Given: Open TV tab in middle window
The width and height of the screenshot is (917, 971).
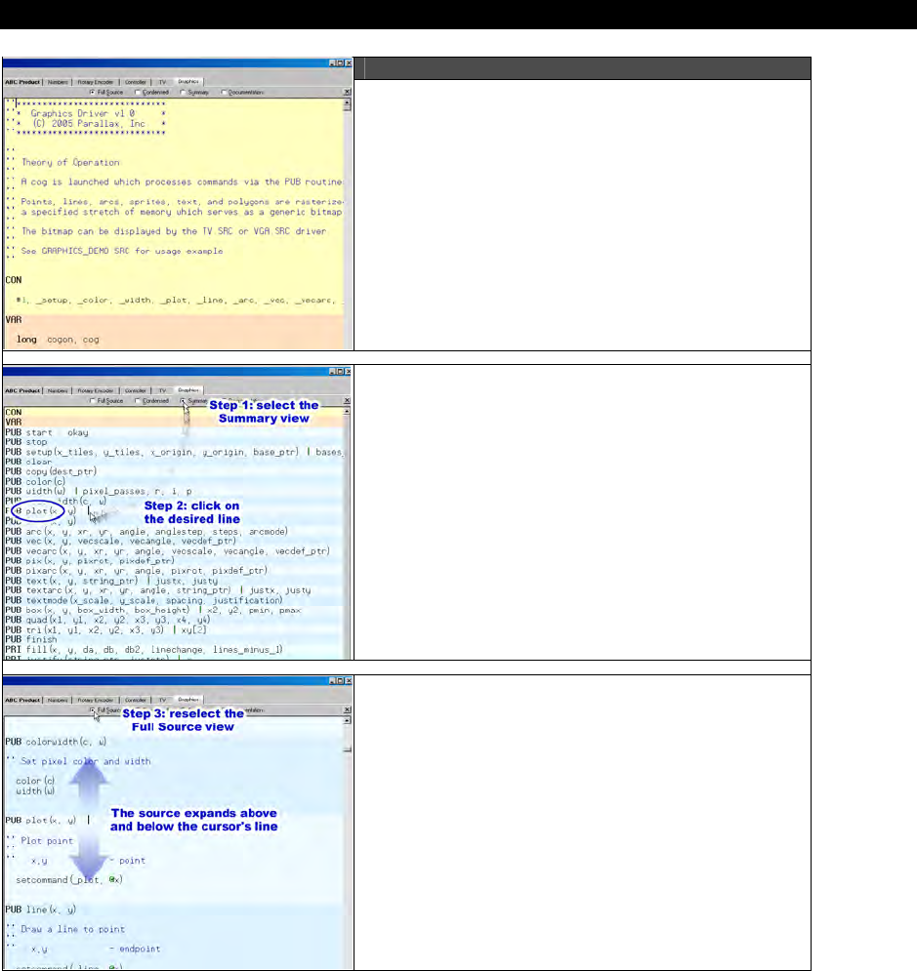Looking at the screenshot, I should coord(162,390).
